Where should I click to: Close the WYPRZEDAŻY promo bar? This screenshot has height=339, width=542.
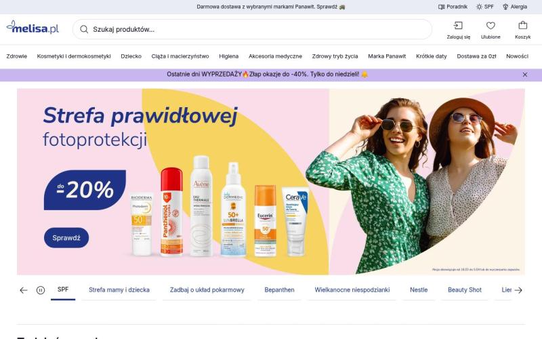(x=524, y=75)
